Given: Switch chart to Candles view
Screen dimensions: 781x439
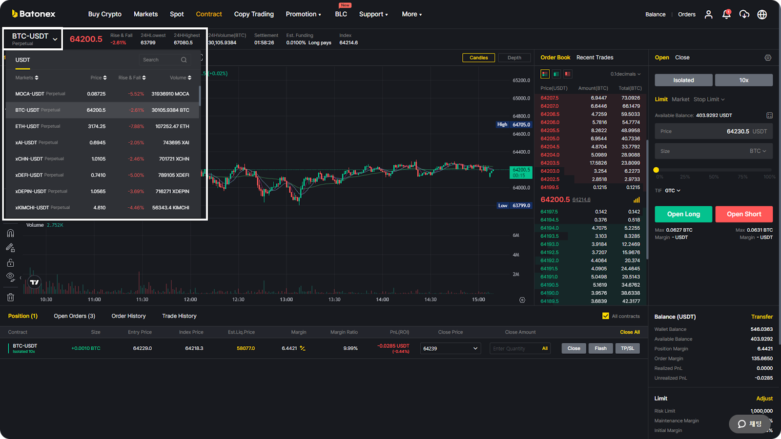Looking at the screenshot, I should click(x=478, y=58).
